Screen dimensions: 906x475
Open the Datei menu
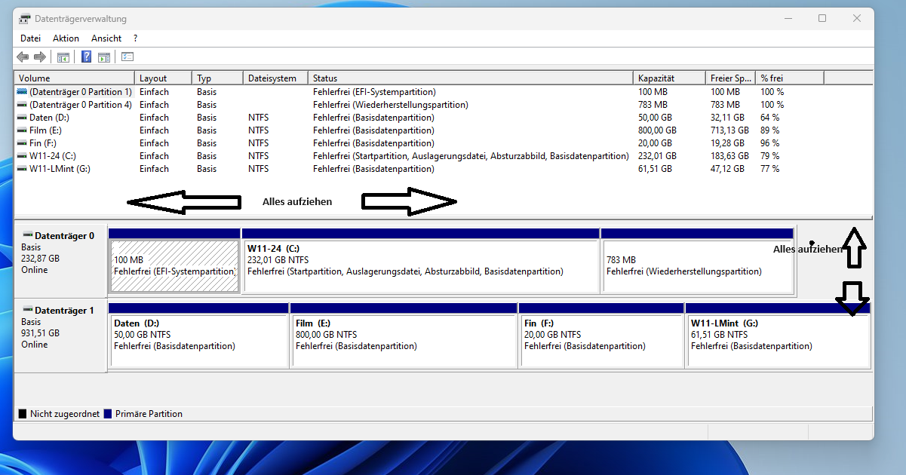click(30, 38)
